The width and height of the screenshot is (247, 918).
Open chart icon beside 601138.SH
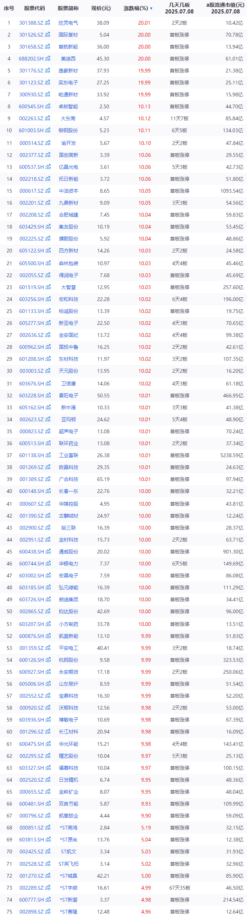pyautogui.click(x=48, y=455)
